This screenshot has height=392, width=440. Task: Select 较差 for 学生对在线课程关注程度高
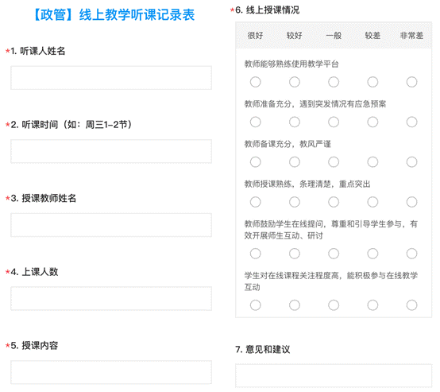372,305
